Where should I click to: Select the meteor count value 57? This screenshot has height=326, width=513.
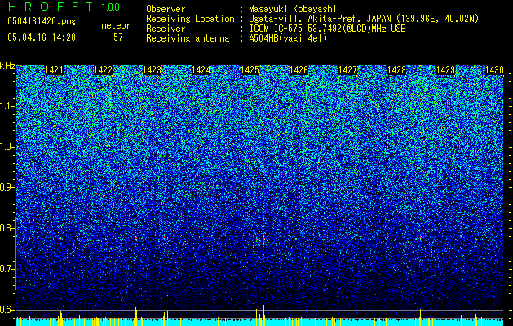point(118,37)
